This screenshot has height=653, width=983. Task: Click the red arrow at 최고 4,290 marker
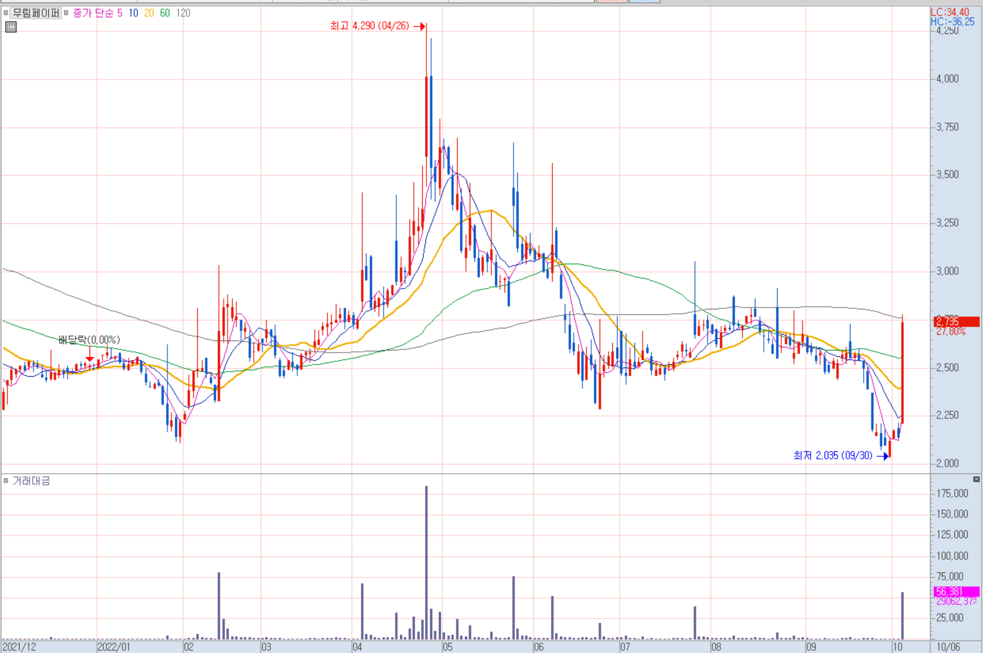click(x=420, y=26)
